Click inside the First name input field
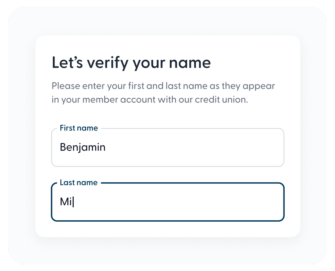Image resolution: width=335 pixels, height=271 pixels. (x=167, y=147)
